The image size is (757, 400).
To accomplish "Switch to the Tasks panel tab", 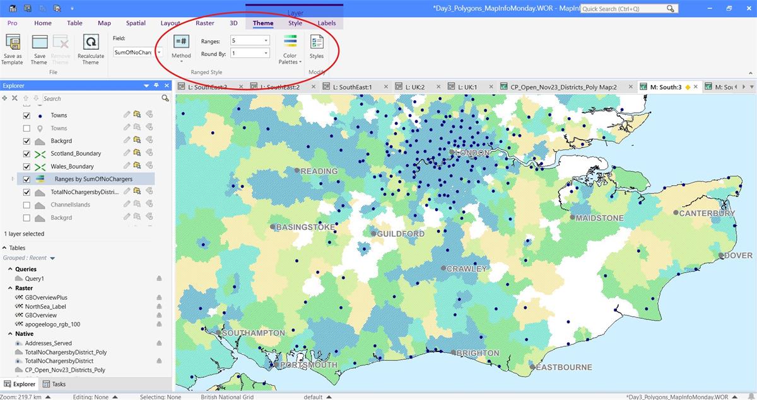I will [x=54, y=384].
